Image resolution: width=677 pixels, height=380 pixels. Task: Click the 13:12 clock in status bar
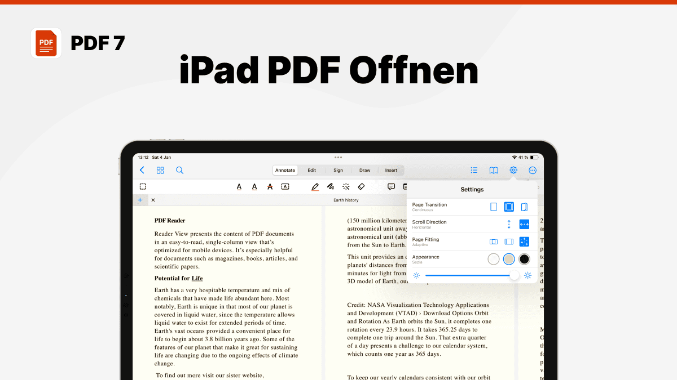pyautogui.click(x=143, y=157)
